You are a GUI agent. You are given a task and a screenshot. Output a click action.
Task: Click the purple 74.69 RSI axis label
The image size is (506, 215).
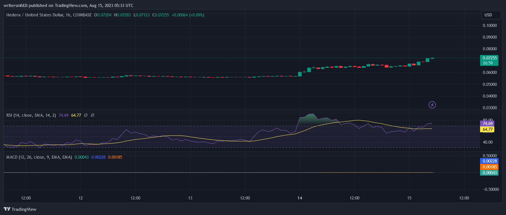click(x=487, y=124)
